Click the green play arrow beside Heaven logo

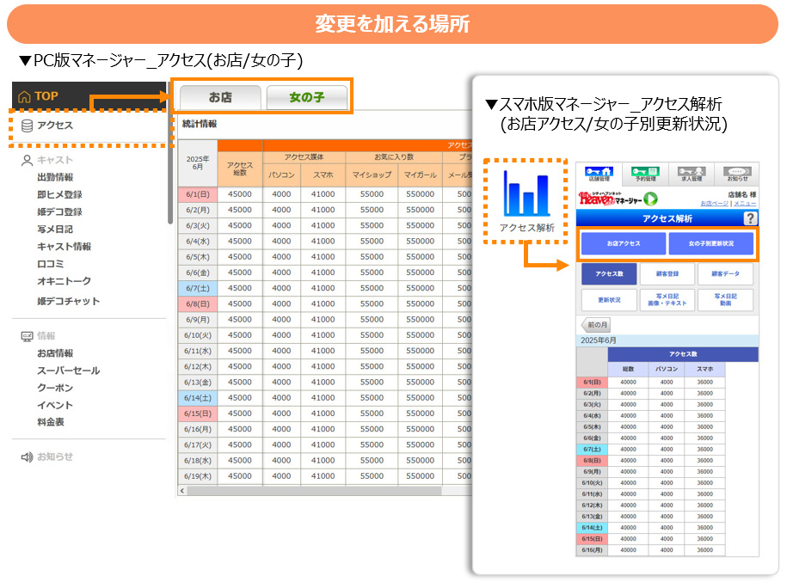[x=651, y=199]
